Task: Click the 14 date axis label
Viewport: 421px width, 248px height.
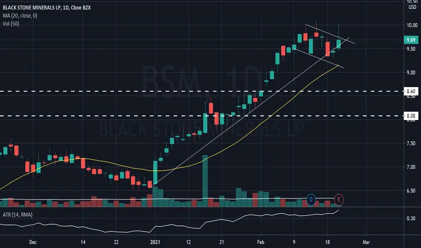Action: [x=83, y=242]
